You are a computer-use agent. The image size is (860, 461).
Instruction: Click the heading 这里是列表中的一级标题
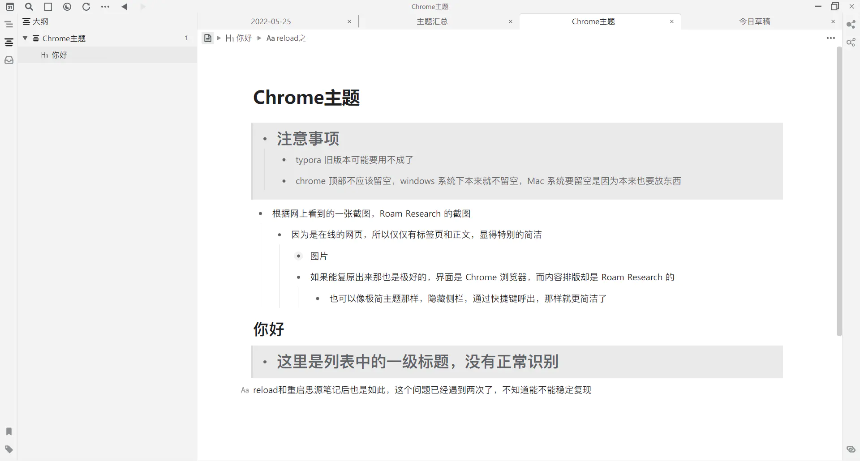417,362
